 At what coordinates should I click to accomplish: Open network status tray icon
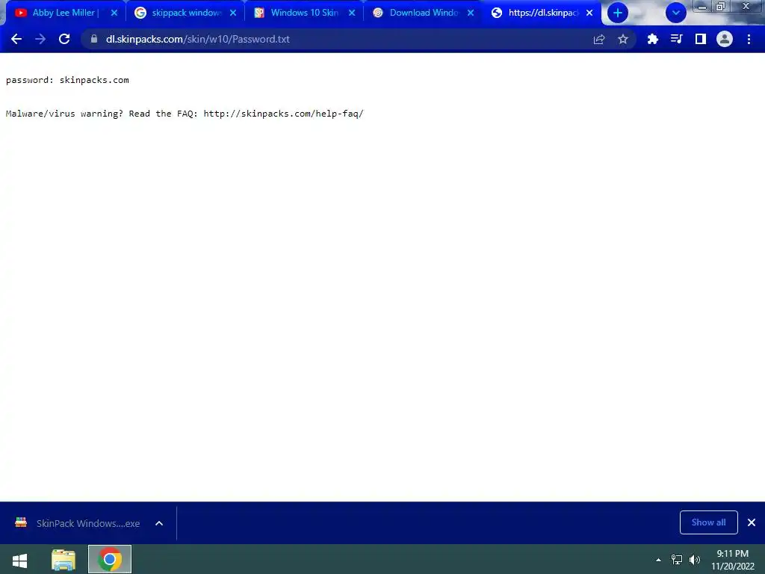point(677,560)
